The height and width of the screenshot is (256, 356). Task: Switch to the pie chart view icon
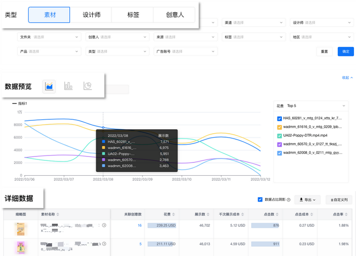[88, 86]
